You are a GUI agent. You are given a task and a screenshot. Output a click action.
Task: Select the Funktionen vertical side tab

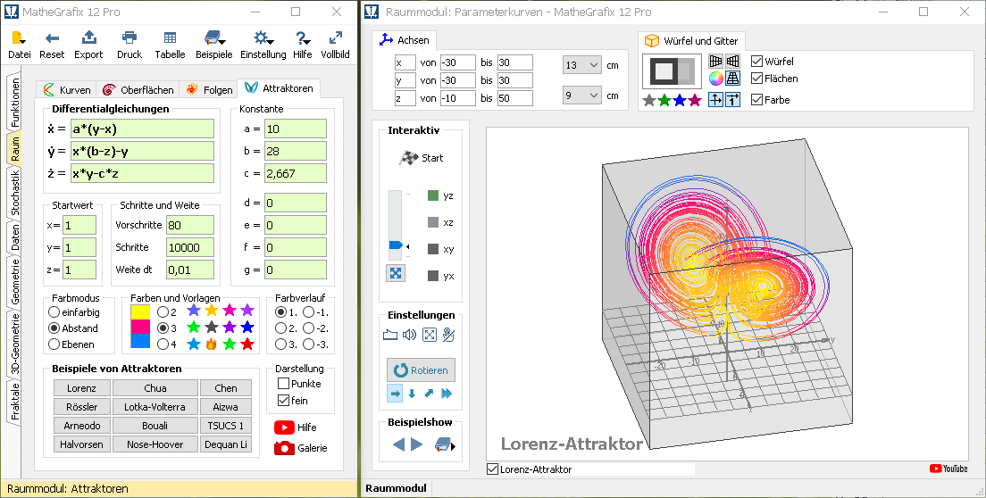coord(14,103)
